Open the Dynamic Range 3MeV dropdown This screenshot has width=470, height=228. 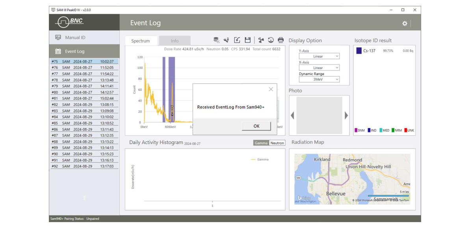[319, 79]
